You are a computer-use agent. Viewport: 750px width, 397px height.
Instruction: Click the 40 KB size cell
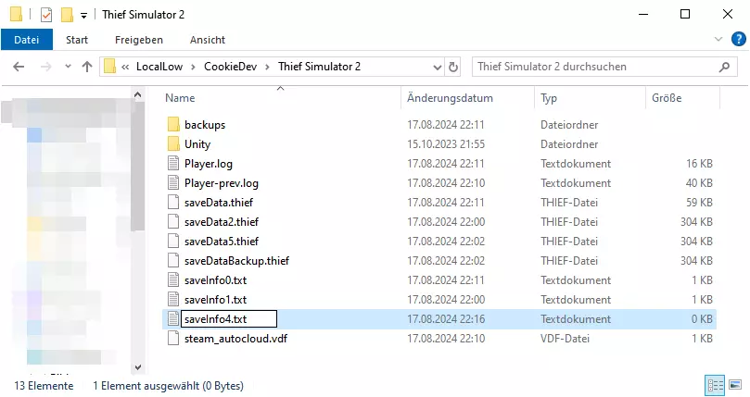tap(699, 183)
